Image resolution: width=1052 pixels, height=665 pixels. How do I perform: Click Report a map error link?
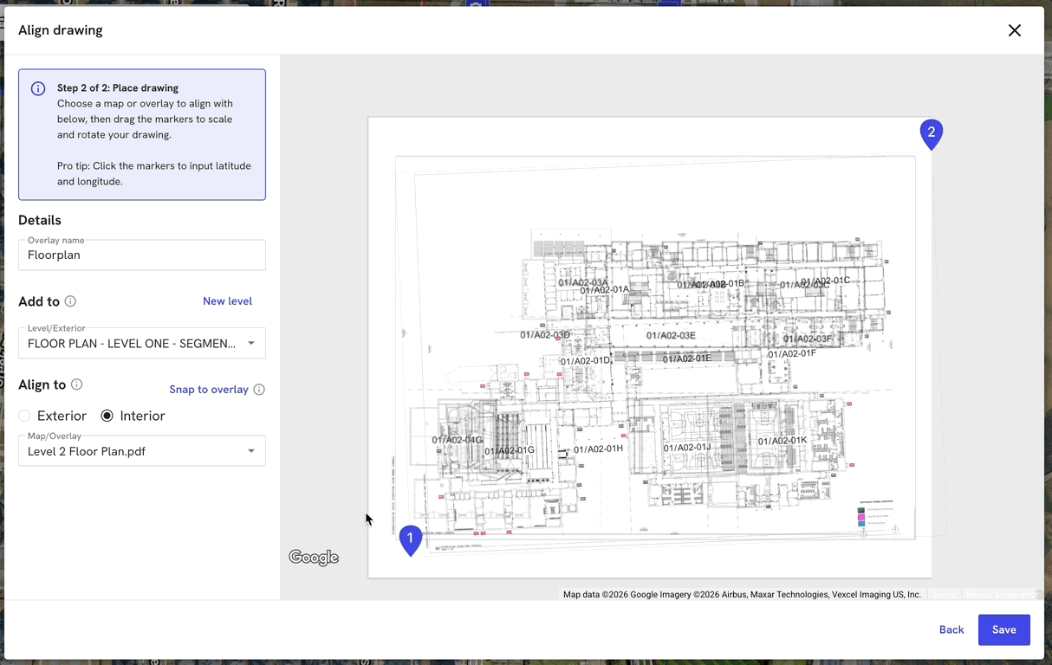(1001, 595)
